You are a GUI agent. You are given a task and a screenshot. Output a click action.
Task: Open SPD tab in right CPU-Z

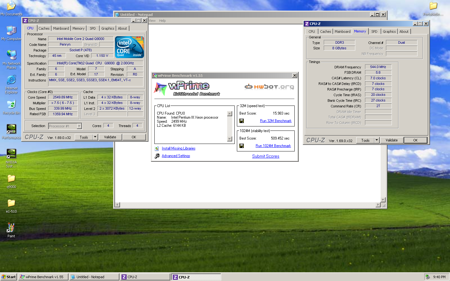pos(374,32)
